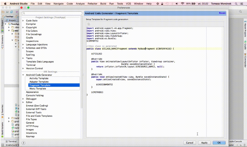
Task: Click ${METHODS} placeholder in template
Action: (x=97, y=92)
